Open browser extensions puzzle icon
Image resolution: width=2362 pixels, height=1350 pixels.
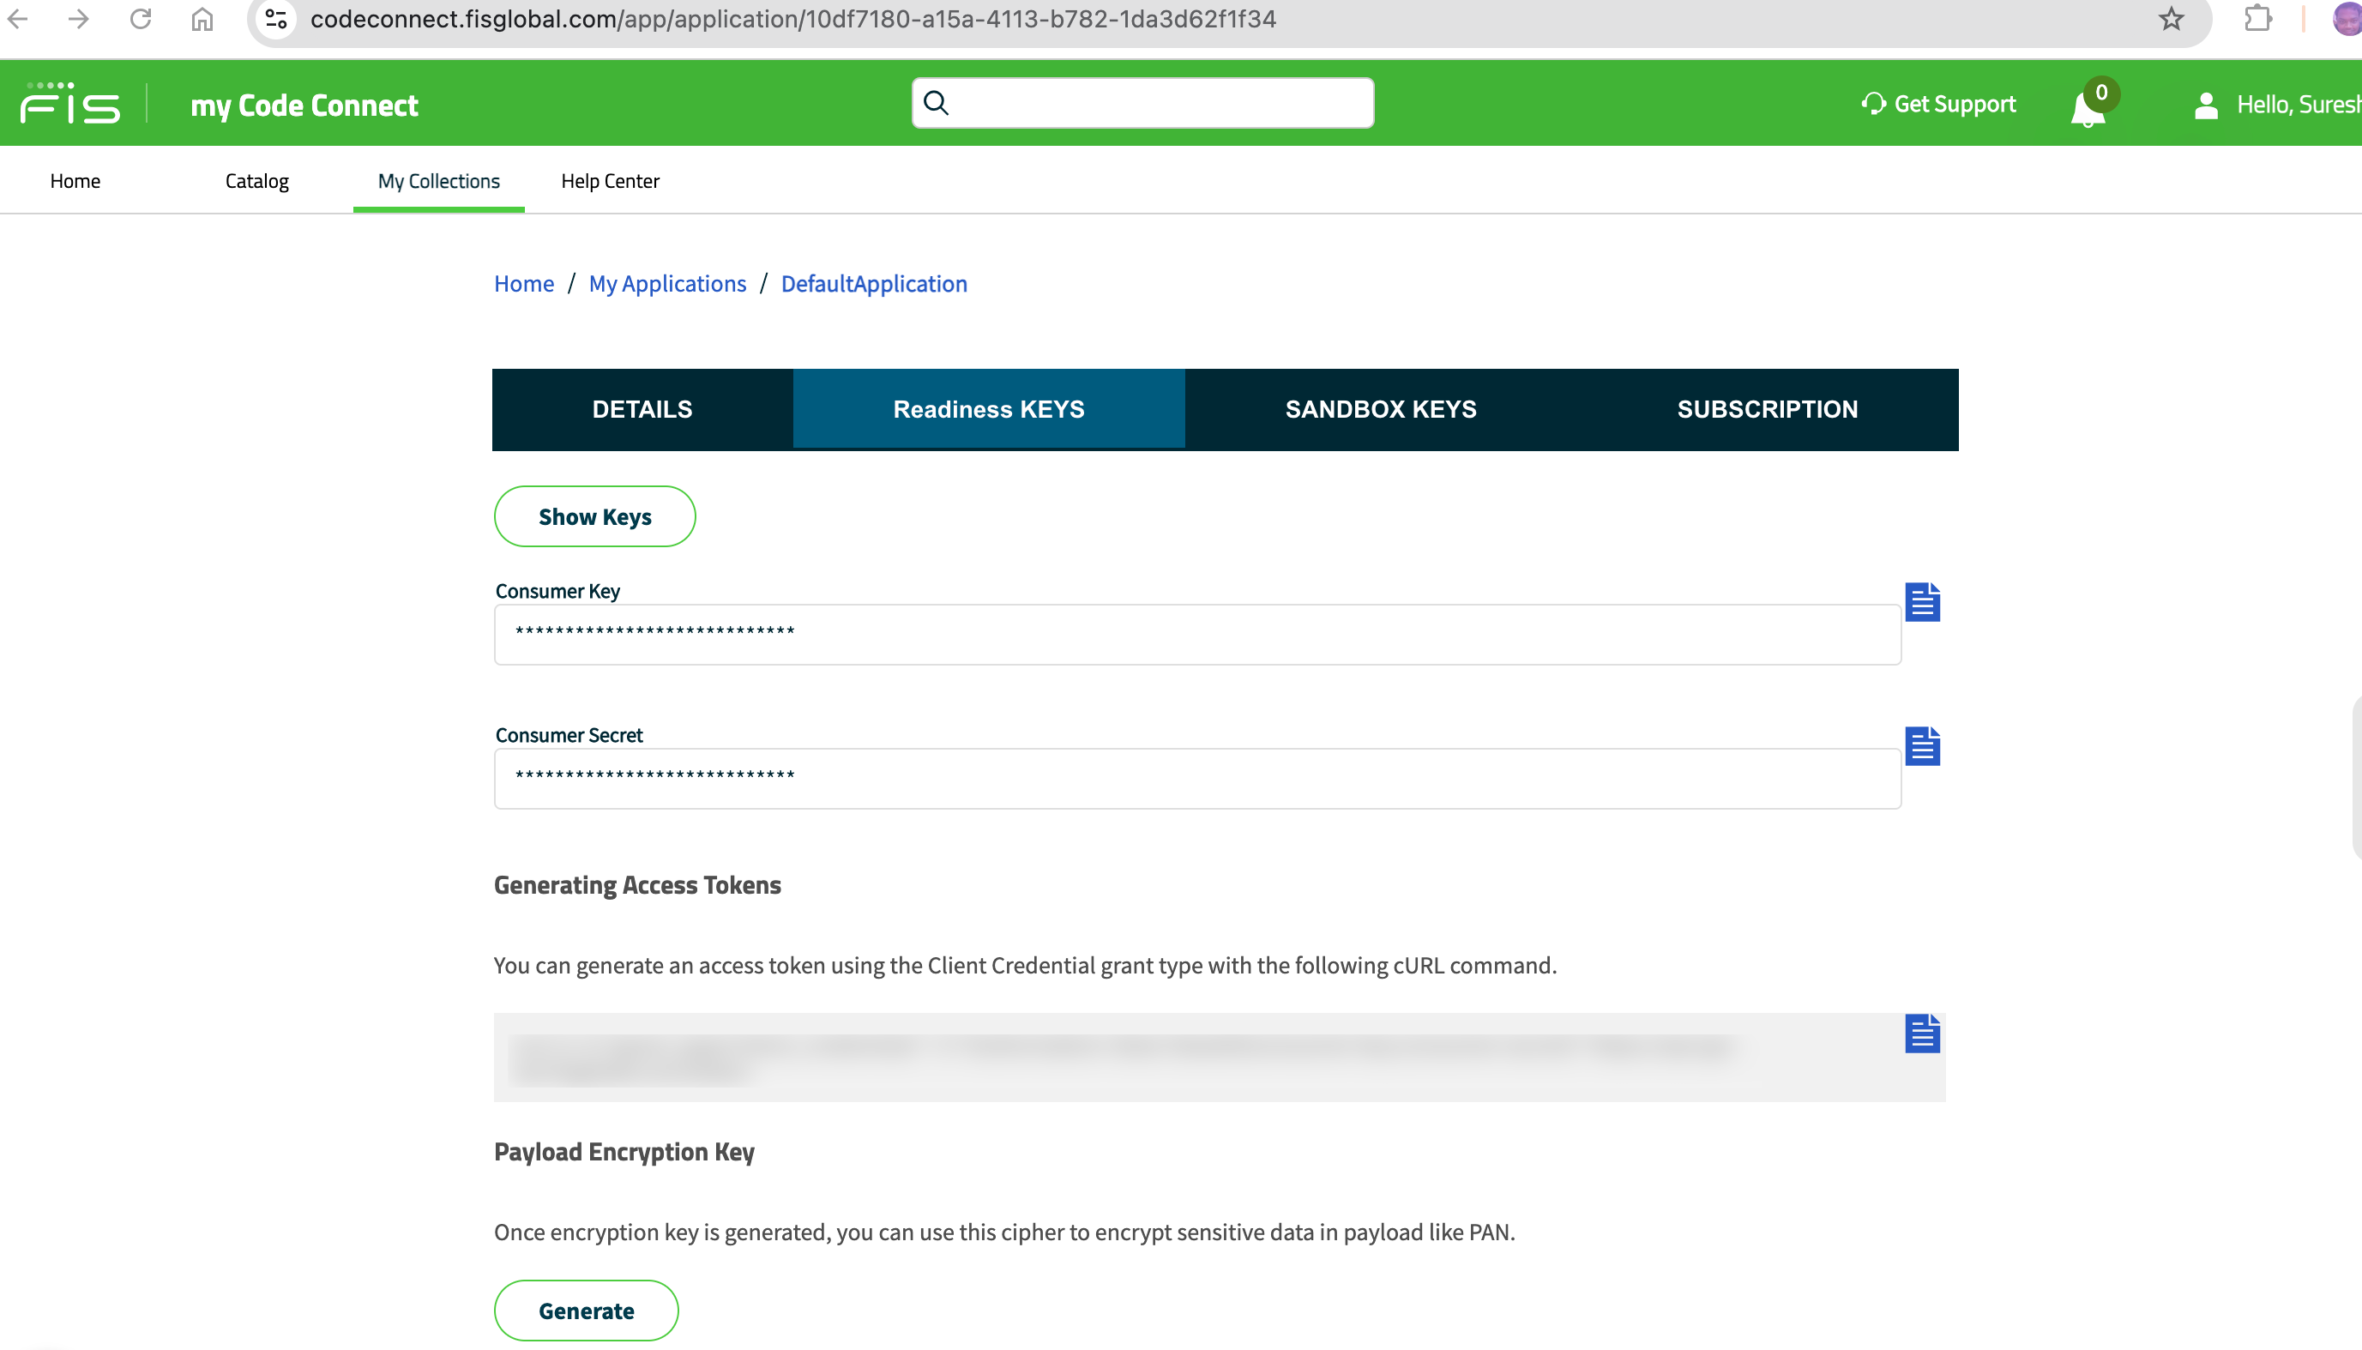tap(2257, 19)
